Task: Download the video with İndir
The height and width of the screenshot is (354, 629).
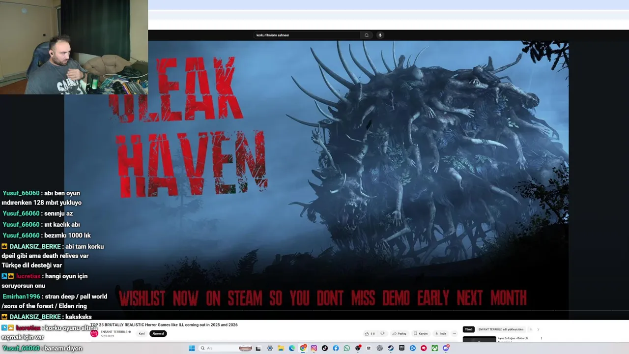Action: (x=440, y=333)
